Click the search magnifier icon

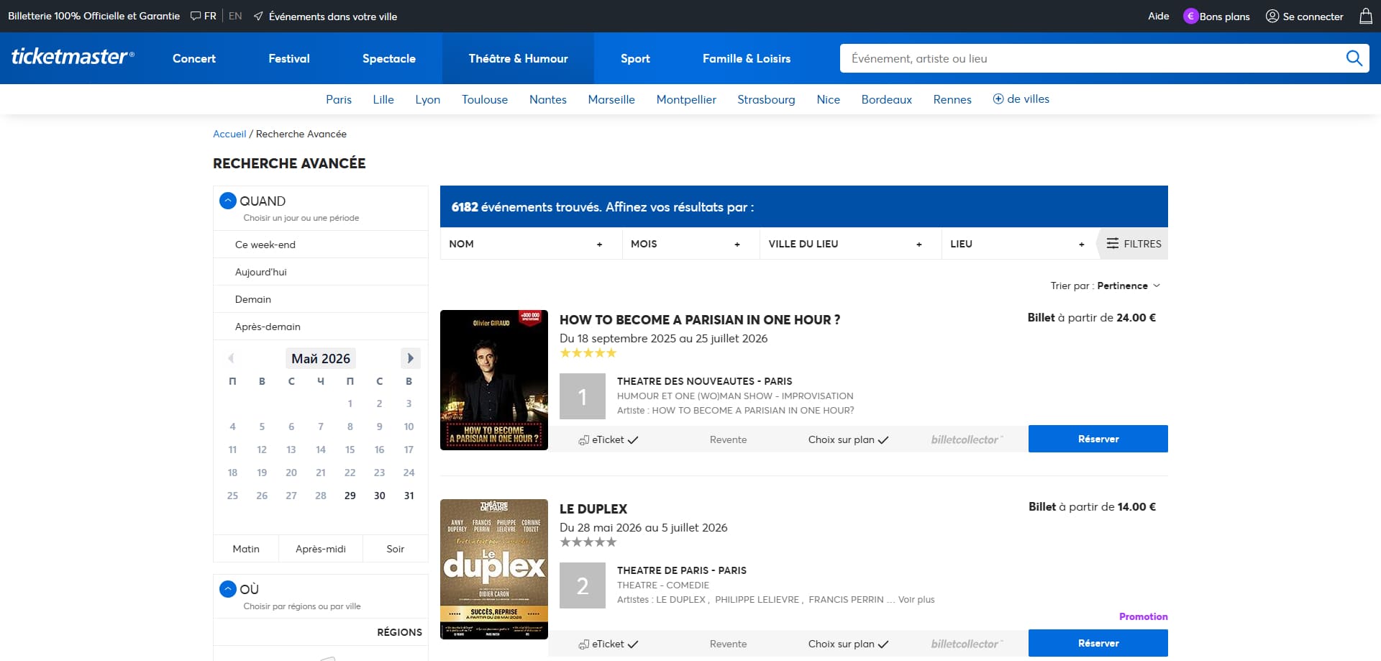[1354, 58]
